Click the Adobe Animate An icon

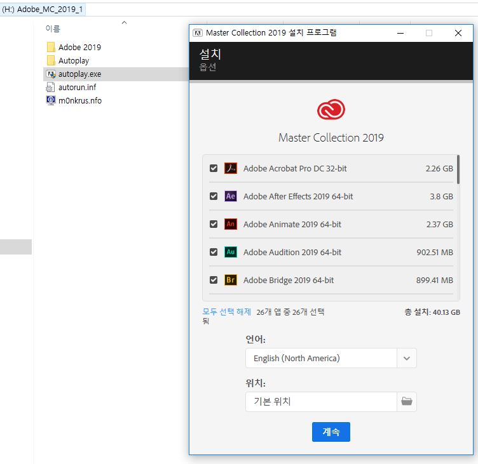(231, 224)
